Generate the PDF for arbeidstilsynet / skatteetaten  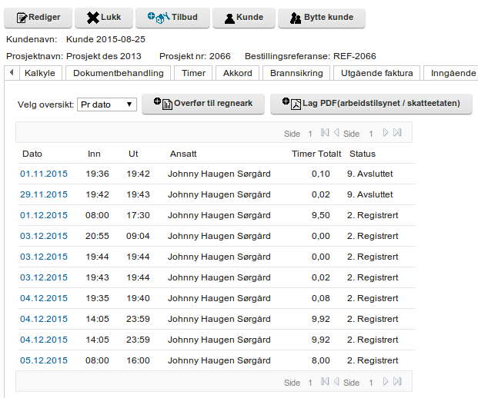(x=370, y=104)
